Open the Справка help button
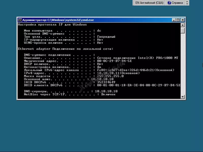The width and height of the screenshot is (203, 152). [175, 3]
